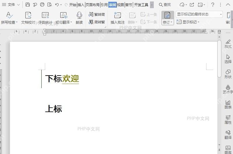The height and width of the screenshot is (154, 233).
Task: Switch to the 开发工具 tab
Action: coord(141,5)
